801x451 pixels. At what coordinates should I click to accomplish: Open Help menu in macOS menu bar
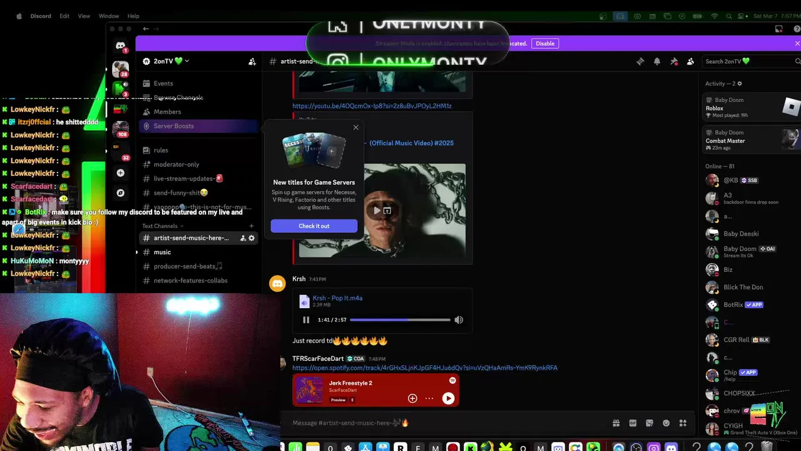(x=133, y=16)
